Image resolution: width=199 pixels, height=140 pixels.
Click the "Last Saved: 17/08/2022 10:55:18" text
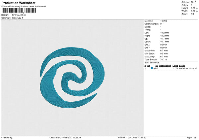tap(65, 138)
